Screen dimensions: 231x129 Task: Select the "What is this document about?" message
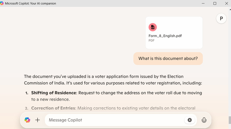168,58
